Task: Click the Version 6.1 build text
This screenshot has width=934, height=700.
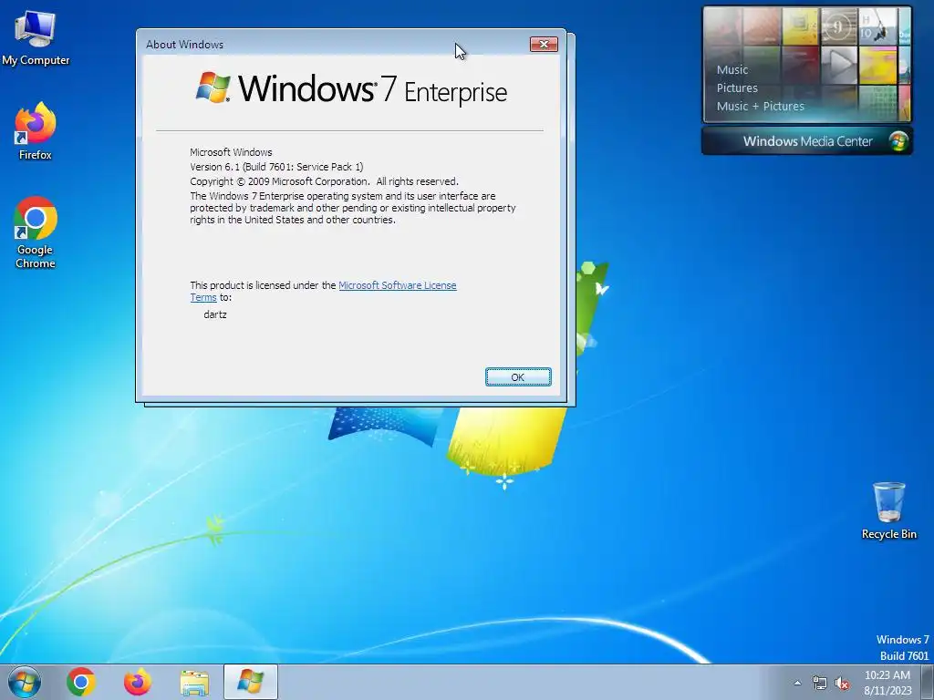Action: (x=276, y=167)
